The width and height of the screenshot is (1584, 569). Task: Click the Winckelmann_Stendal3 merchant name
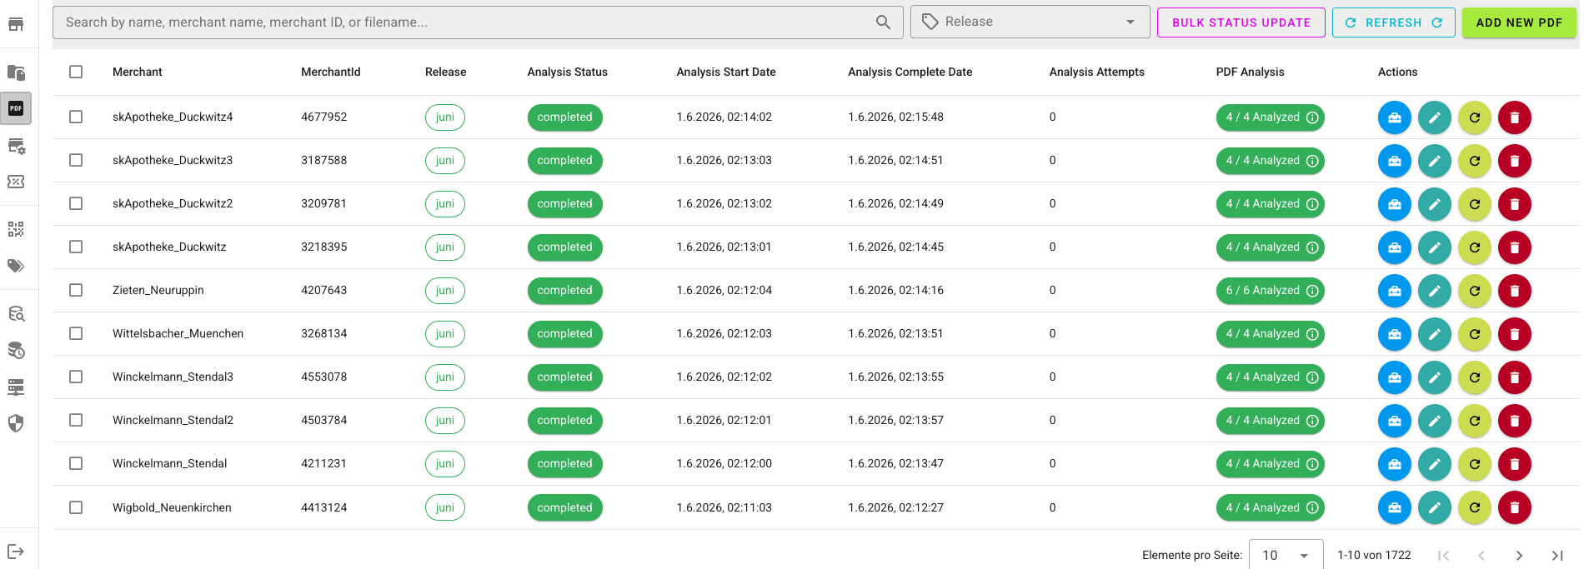tap(173, 377)
